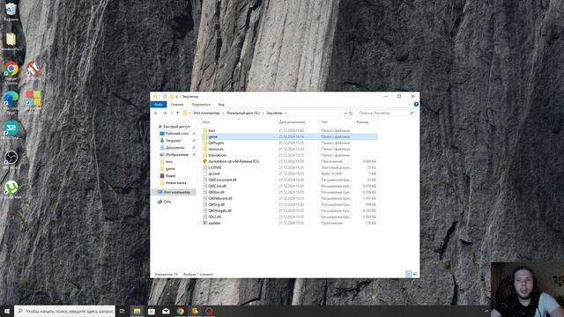Image resolution: width=564 pixels, height=317 pixels.
Task: Open the bios folder in file list
Action: [211, 130]
